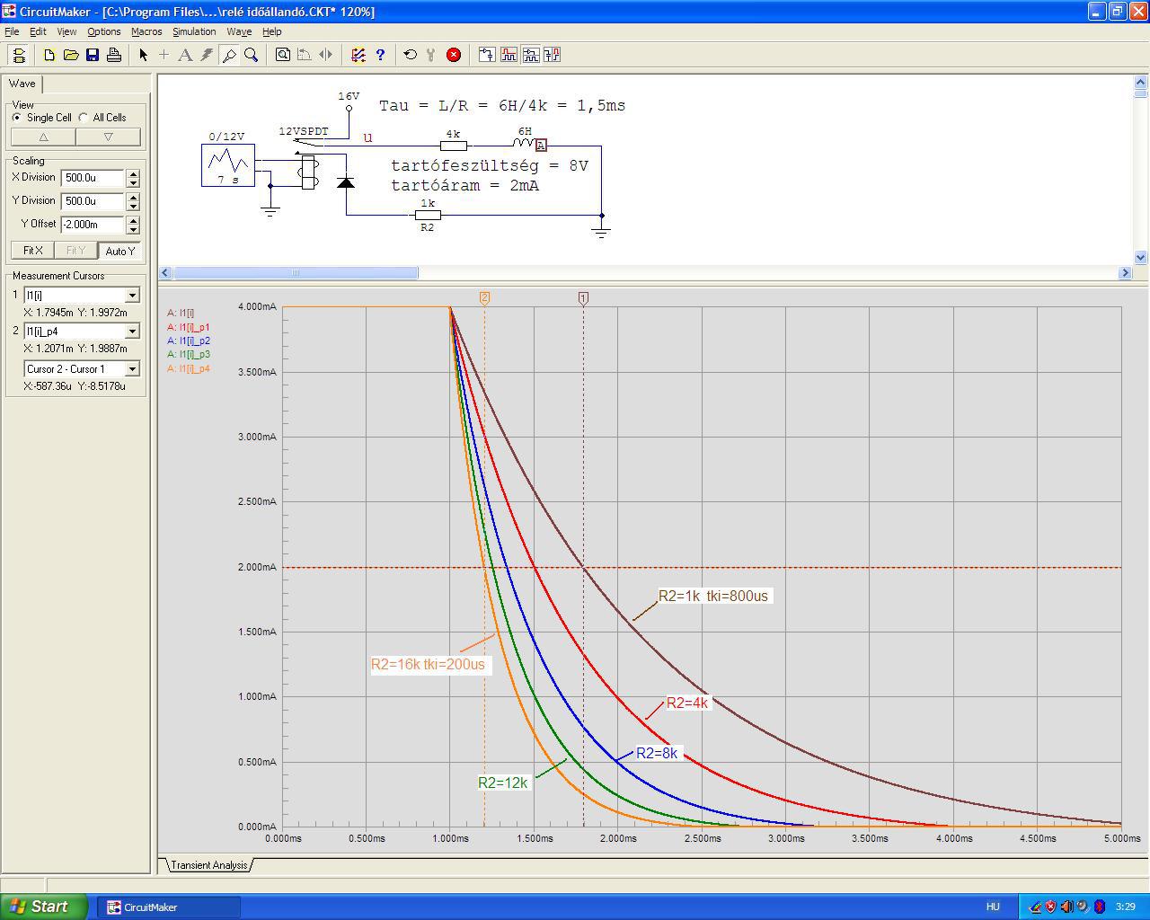
Task: Open the File menu
Action: 12,31
